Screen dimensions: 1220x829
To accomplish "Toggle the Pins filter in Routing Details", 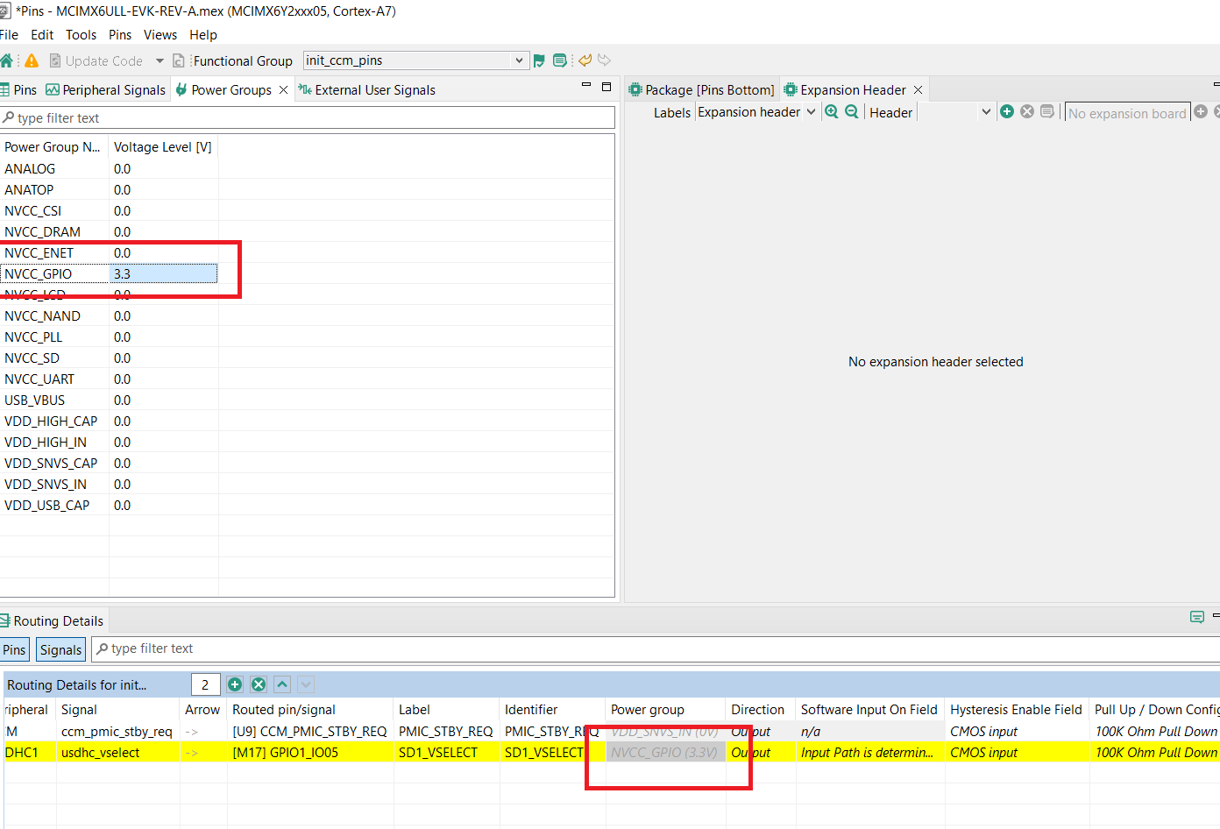I will pyautogui.click(x=14, y=649).
